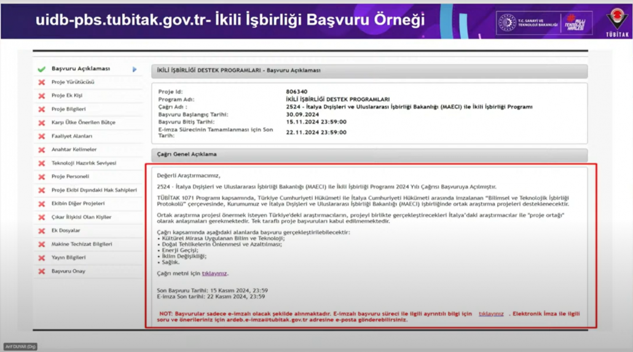Click the red tıklayınız link in the e-imza note
Screen dimensions: 633x352
coord(491,314)
